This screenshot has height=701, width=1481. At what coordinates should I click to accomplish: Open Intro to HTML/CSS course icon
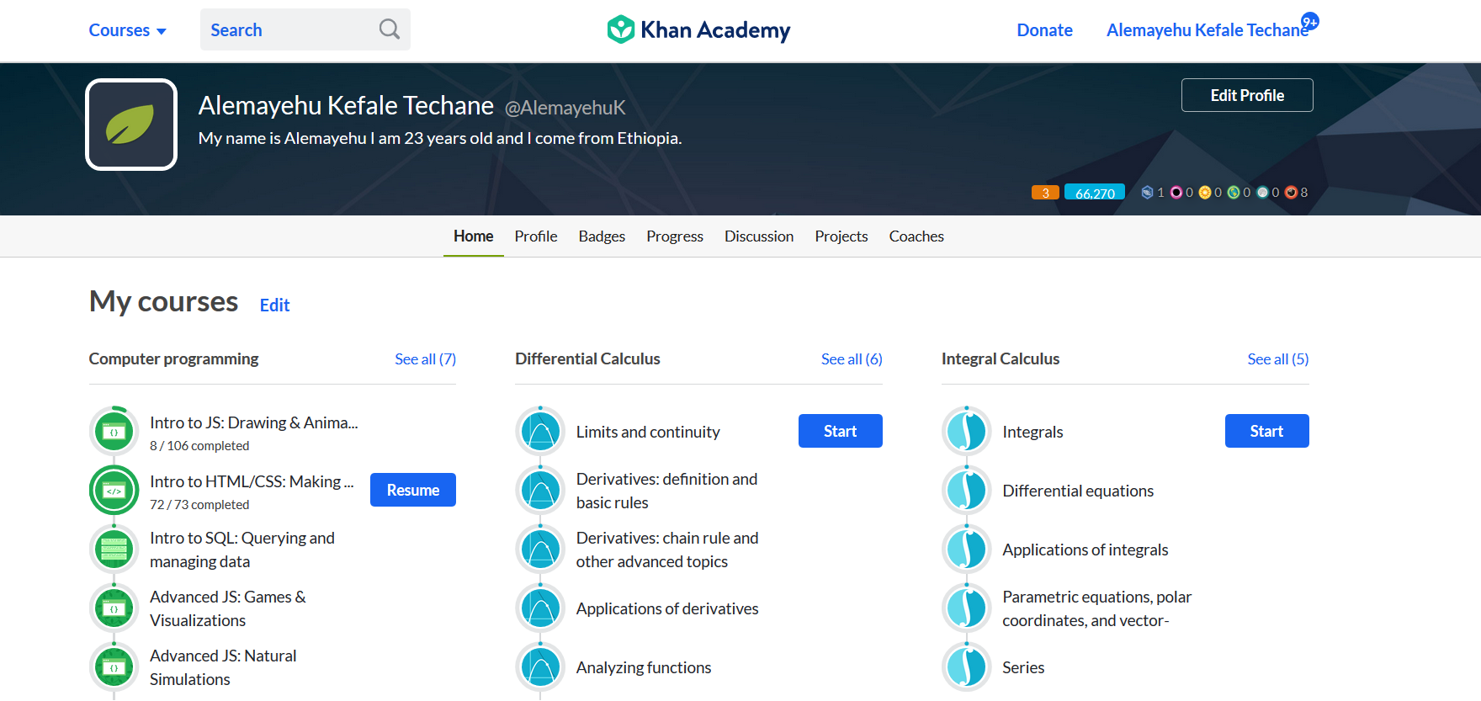[114, 491]
